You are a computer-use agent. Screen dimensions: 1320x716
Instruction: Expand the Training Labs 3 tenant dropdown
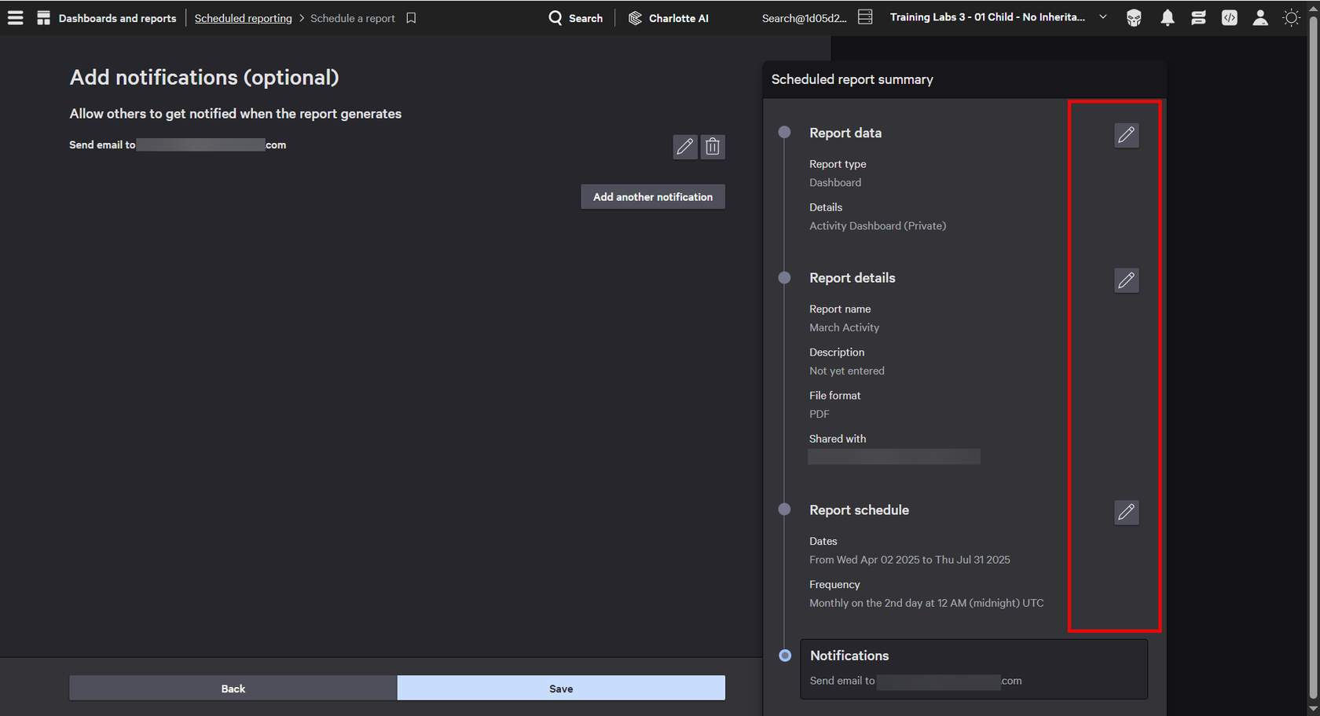point(1102,17)
